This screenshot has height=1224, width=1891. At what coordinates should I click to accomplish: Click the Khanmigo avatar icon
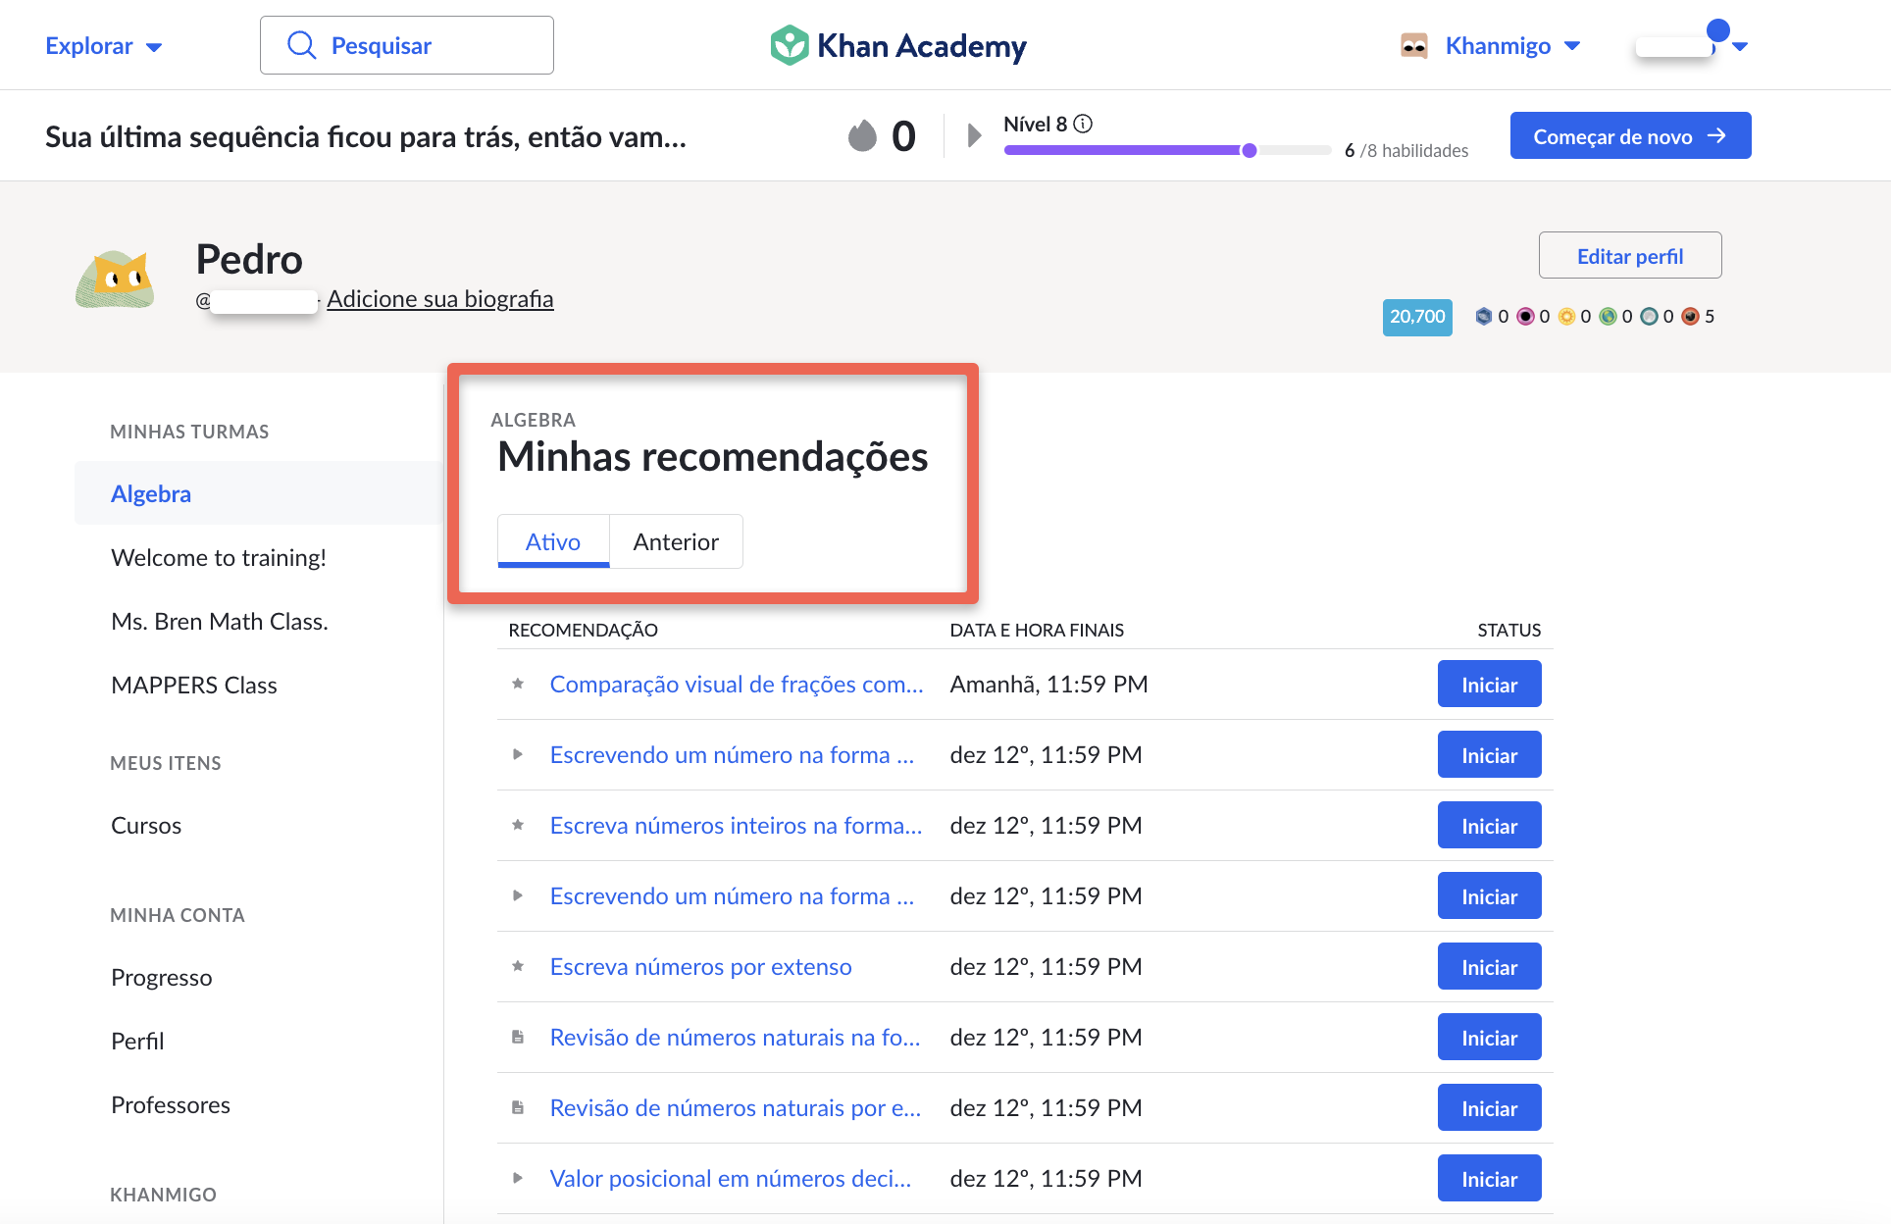(x=1413, y=45)
